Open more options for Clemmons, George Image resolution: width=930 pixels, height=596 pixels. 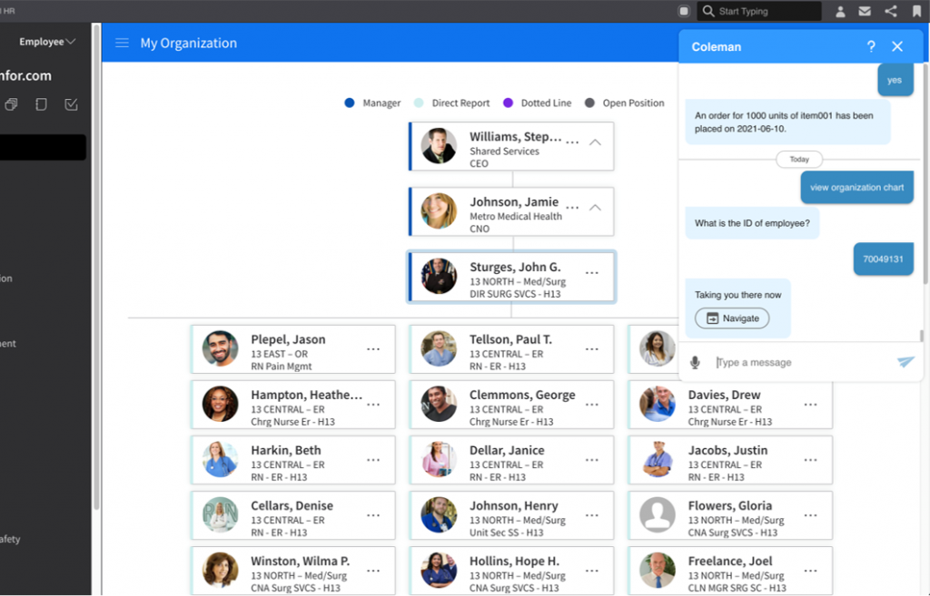(592, 405)
